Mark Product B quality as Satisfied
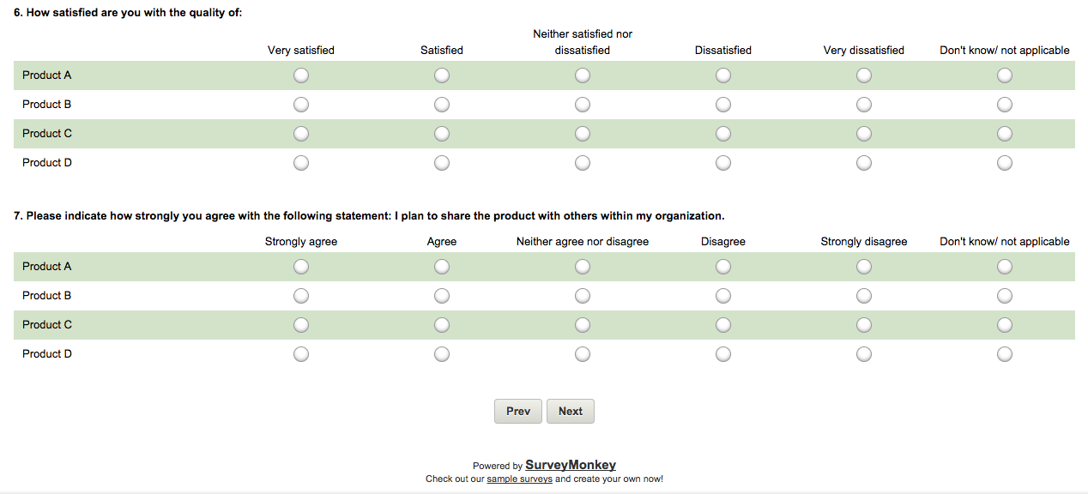This screenshot has width=1088, height=494. click(442, 105)
